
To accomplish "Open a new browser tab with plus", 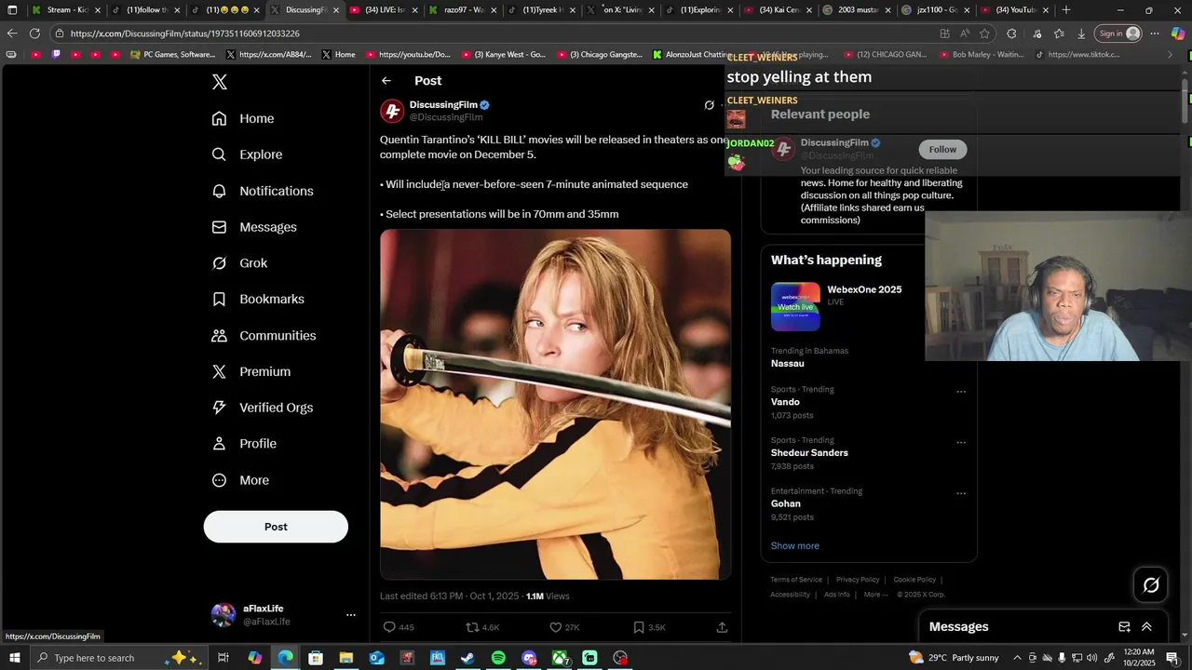I will [1066, 10].
